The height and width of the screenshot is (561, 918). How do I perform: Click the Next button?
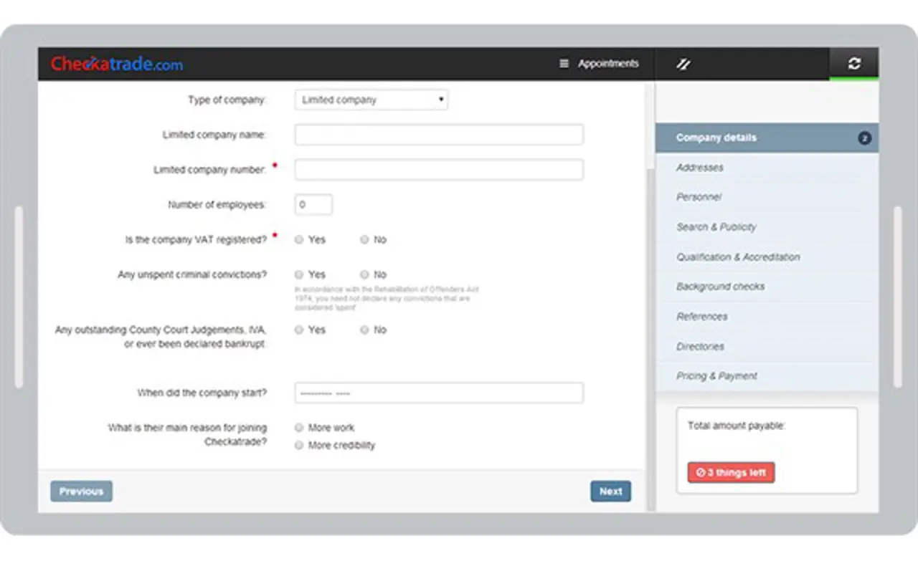(x=610, y=492)
